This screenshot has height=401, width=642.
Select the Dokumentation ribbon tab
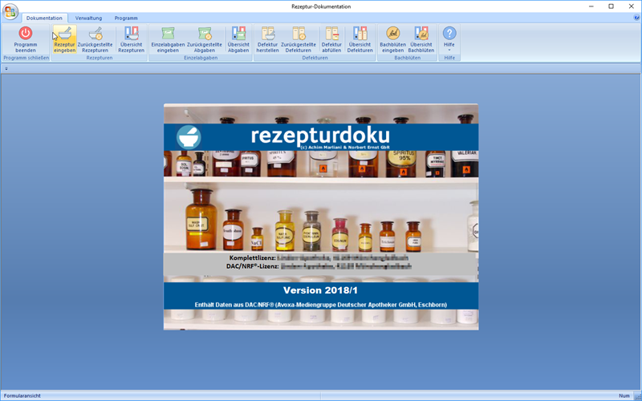click(44, 18)
